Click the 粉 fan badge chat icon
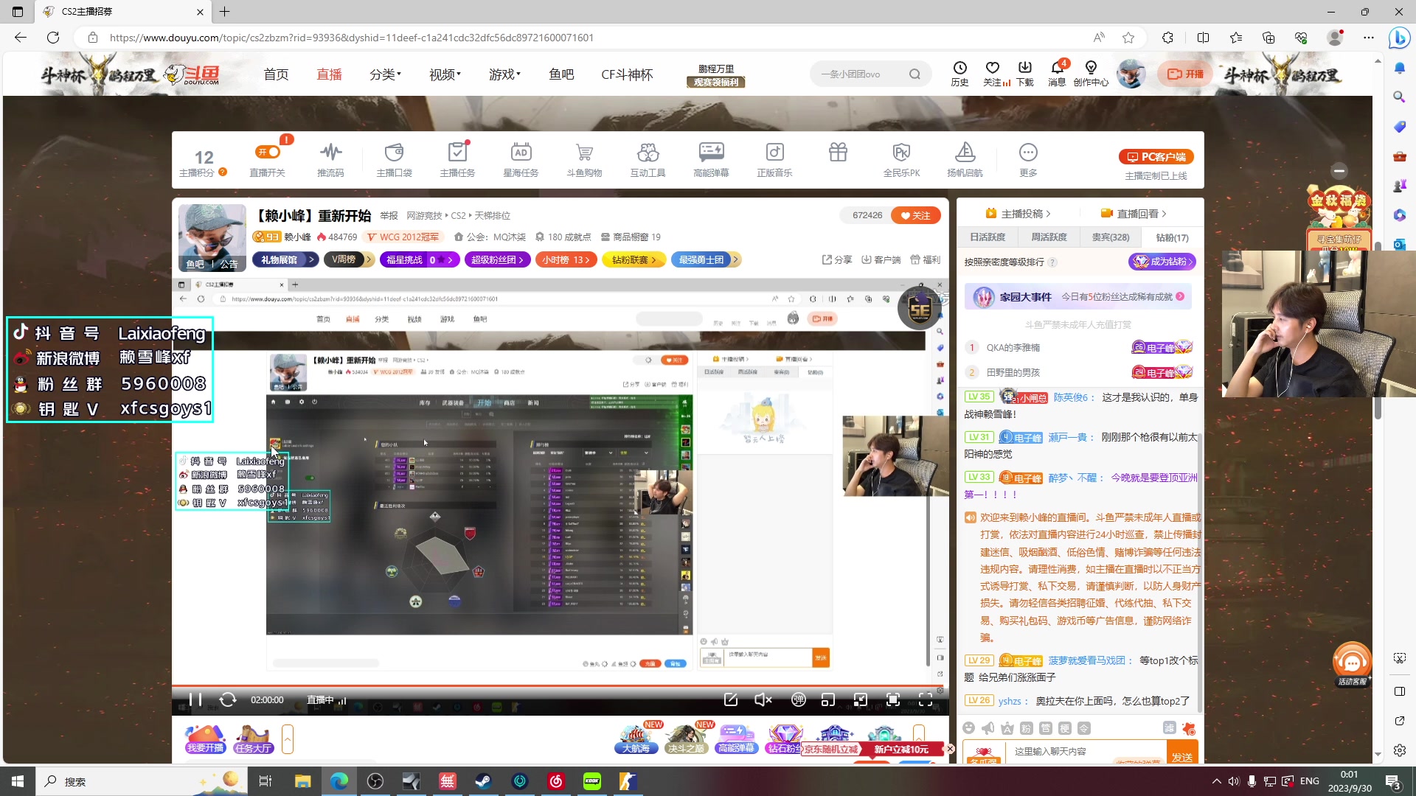This screenshot has width=1416, height=796. (x=1027, y=728)
